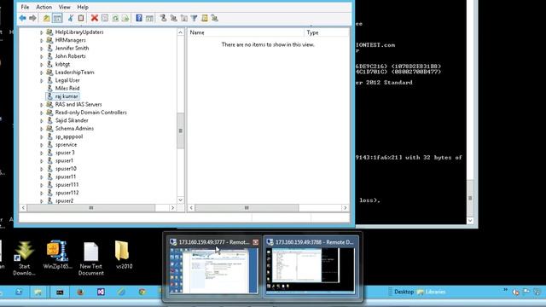Select the krbtgt user in tree
This screenshot has width=546, height=307.
click(x=62, y=64)
